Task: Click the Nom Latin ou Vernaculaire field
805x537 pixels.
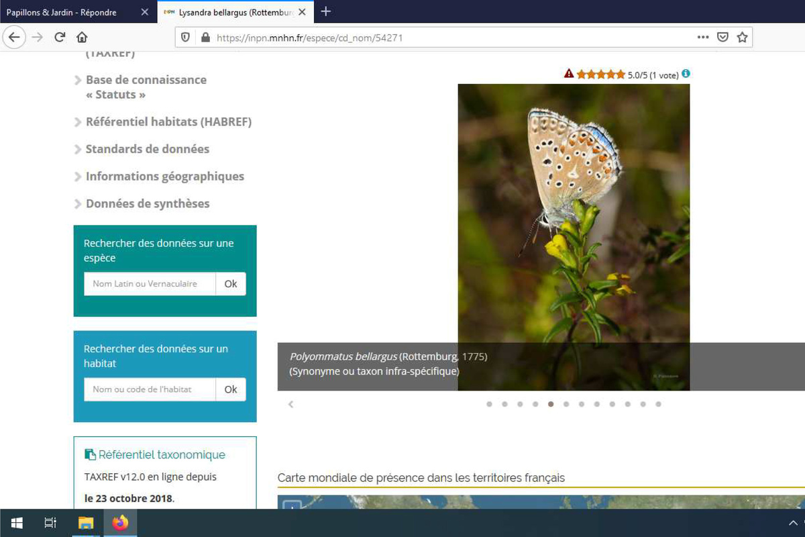Action: click(x=150, y=284)
